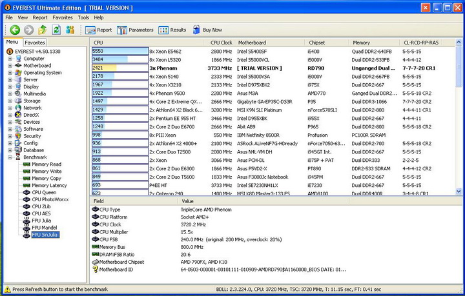Open the Favorites menu in the menu bar
465x296 pixels.
63,17
